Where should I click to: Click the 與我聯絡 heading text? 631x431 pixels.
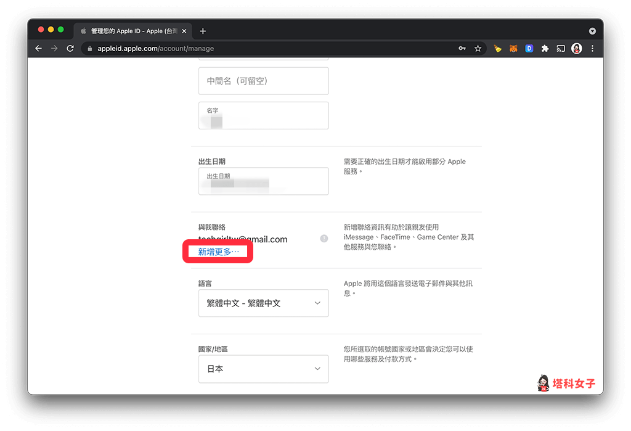click(x=212, y=227)
